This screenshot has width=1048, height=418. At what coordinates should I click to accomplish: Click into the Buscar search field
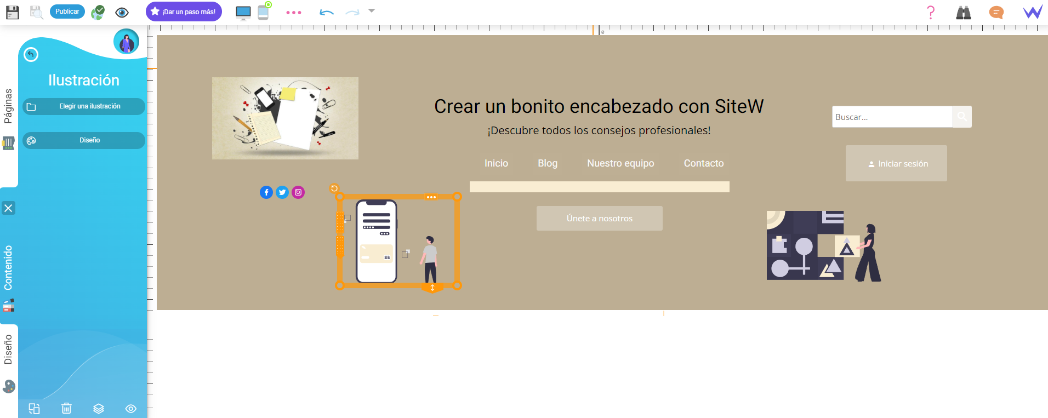pos(892,117)
